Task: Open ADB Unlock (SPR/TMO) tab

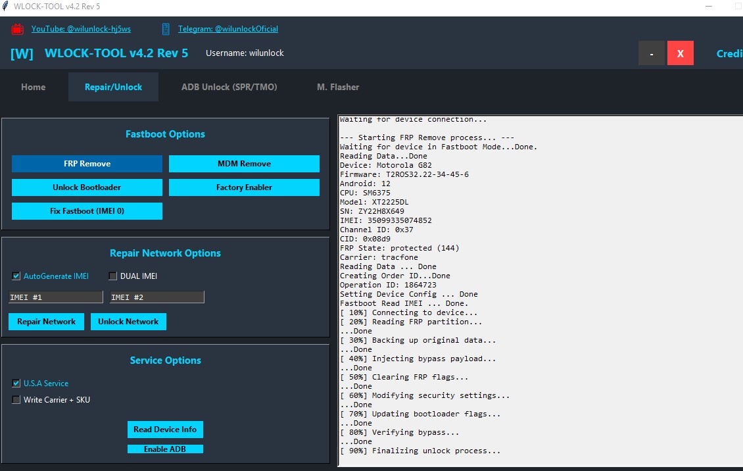Action: (x=229, y=87)
